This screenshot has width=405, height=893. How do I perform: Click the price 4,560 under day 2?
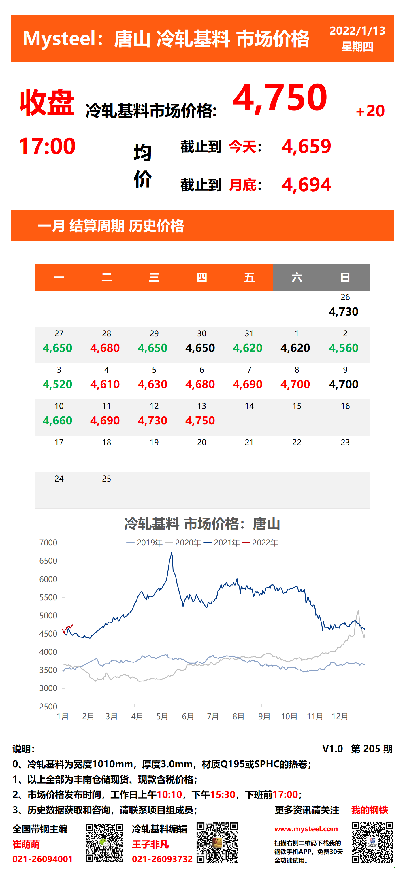pos(344,348)
